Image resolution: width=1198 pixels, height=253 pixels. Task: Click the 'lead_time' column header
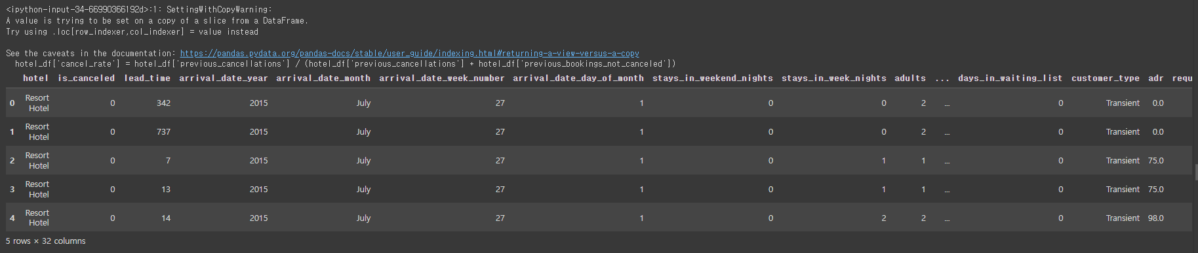(x=147, y=78)
